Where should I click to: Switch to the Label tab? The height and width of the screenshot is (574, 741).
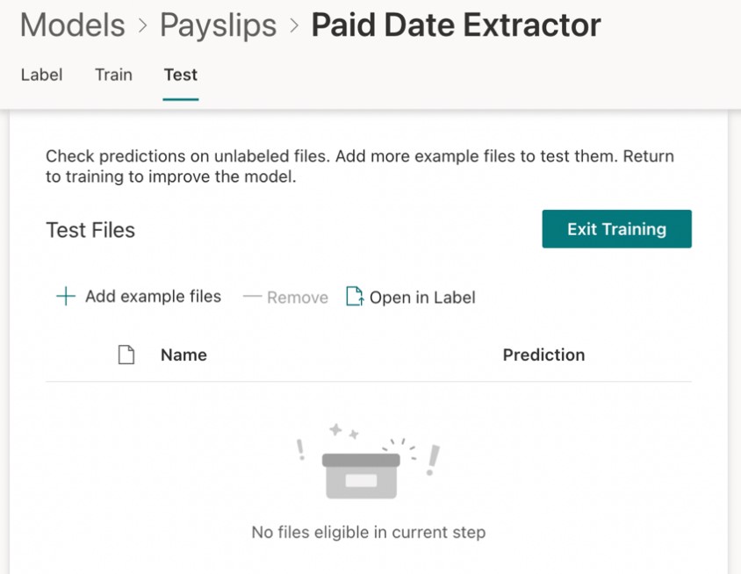(x=41, y=75)
